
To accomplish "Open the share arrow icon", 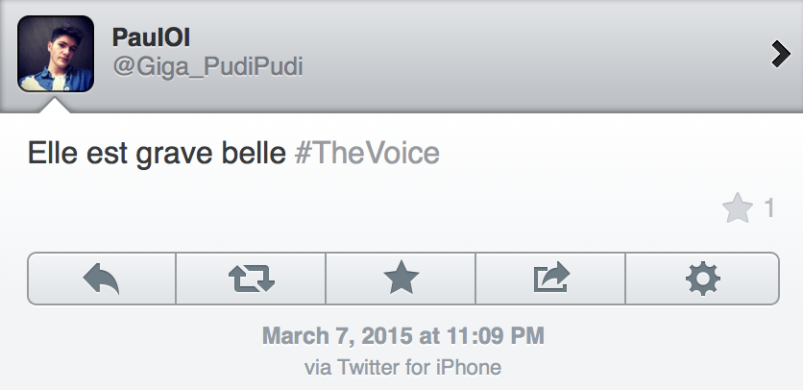I will coord(550,279).
